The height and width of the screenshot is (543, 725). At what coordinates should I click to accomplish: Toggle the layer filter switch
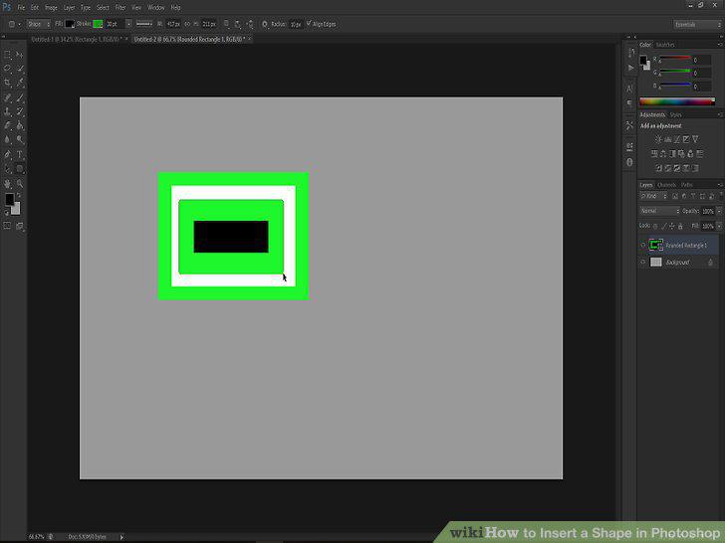[720, 196]
